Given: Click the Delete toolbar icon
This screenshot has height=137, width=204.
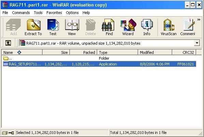Looking at the screenshot, I should coord(90,27).
